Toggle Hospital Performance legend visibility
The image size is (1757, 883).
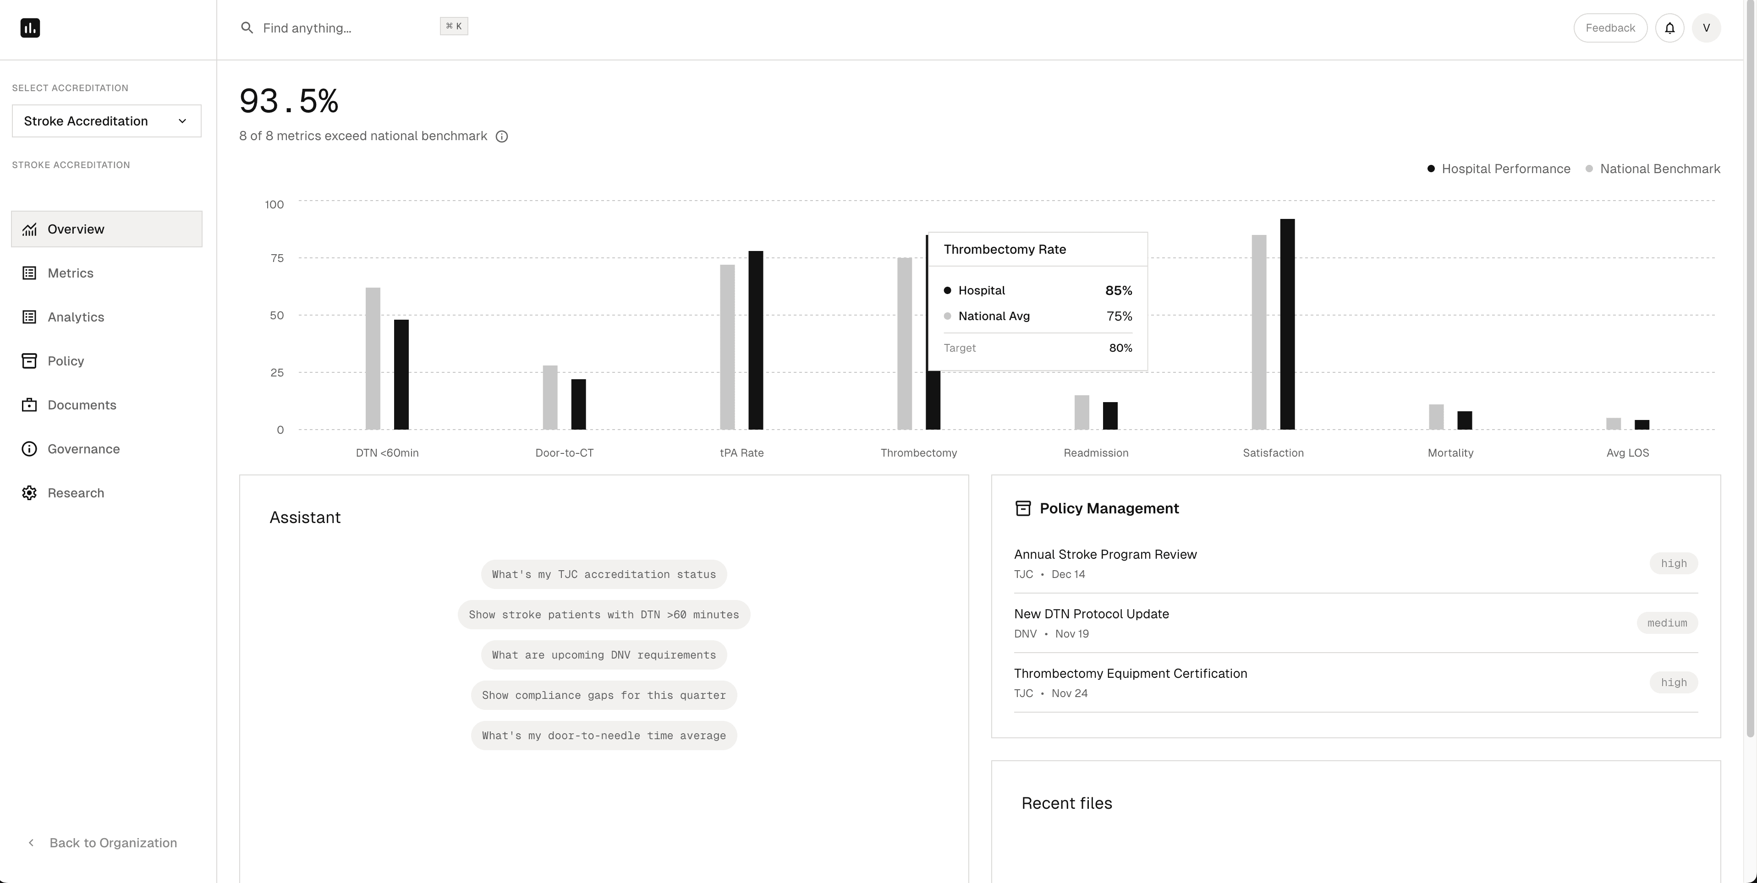point(1499,169)
